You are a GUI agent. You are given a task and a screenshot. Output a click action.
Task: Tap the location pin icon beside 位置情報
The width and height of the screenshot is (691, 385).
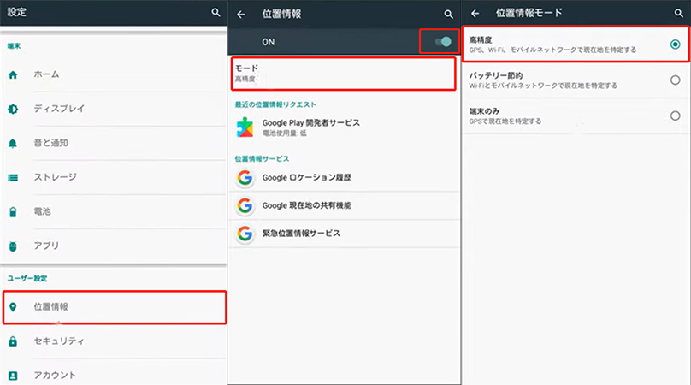tap(13, 307)
